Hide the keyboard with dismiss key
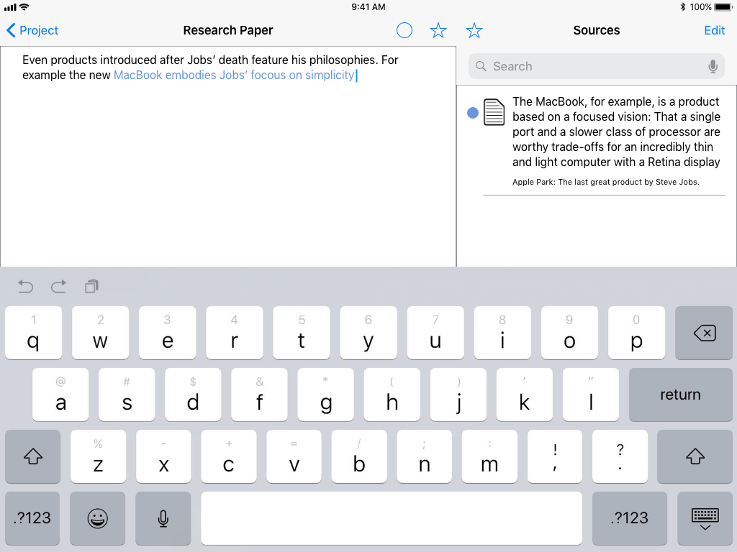The width and height of the screenshot is (737, 552). pos(705,517)
